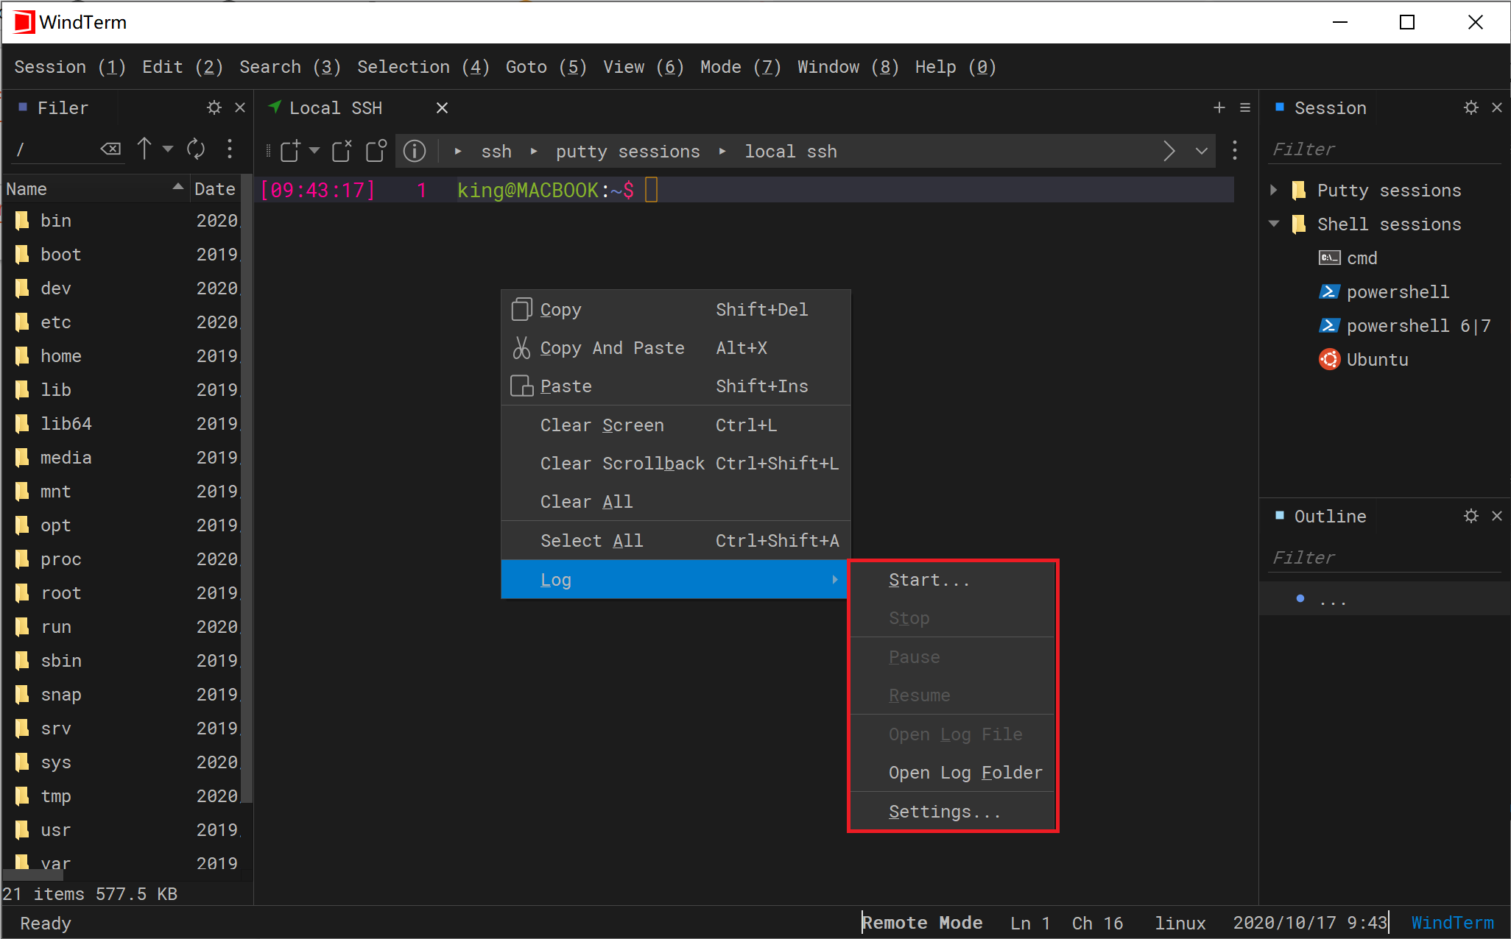This screenshot has width=1511, height=939.
Task: Close the Outline pane
Action: [1496, 517]
